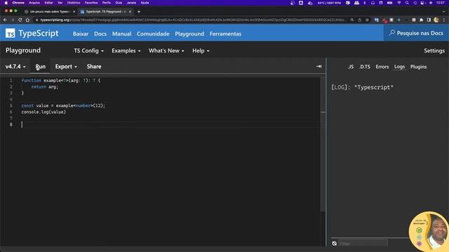Clear the logs with the cancel icon
Viewport: 449px width, 252px height.
[334, 244]
